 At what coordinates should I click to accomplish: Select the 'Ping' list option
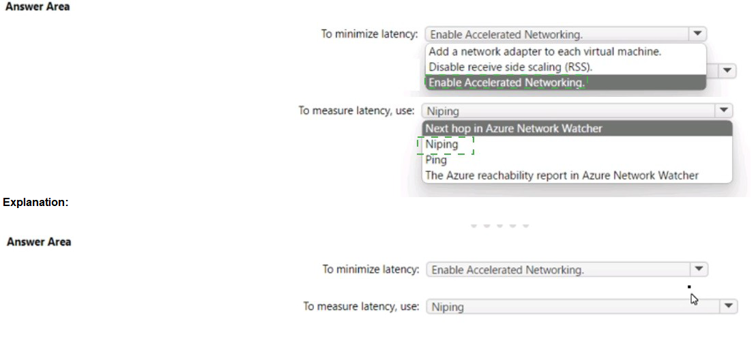[436, 160]
